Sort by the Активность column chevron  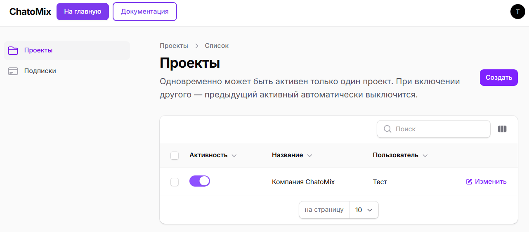(x=234, y=156)
